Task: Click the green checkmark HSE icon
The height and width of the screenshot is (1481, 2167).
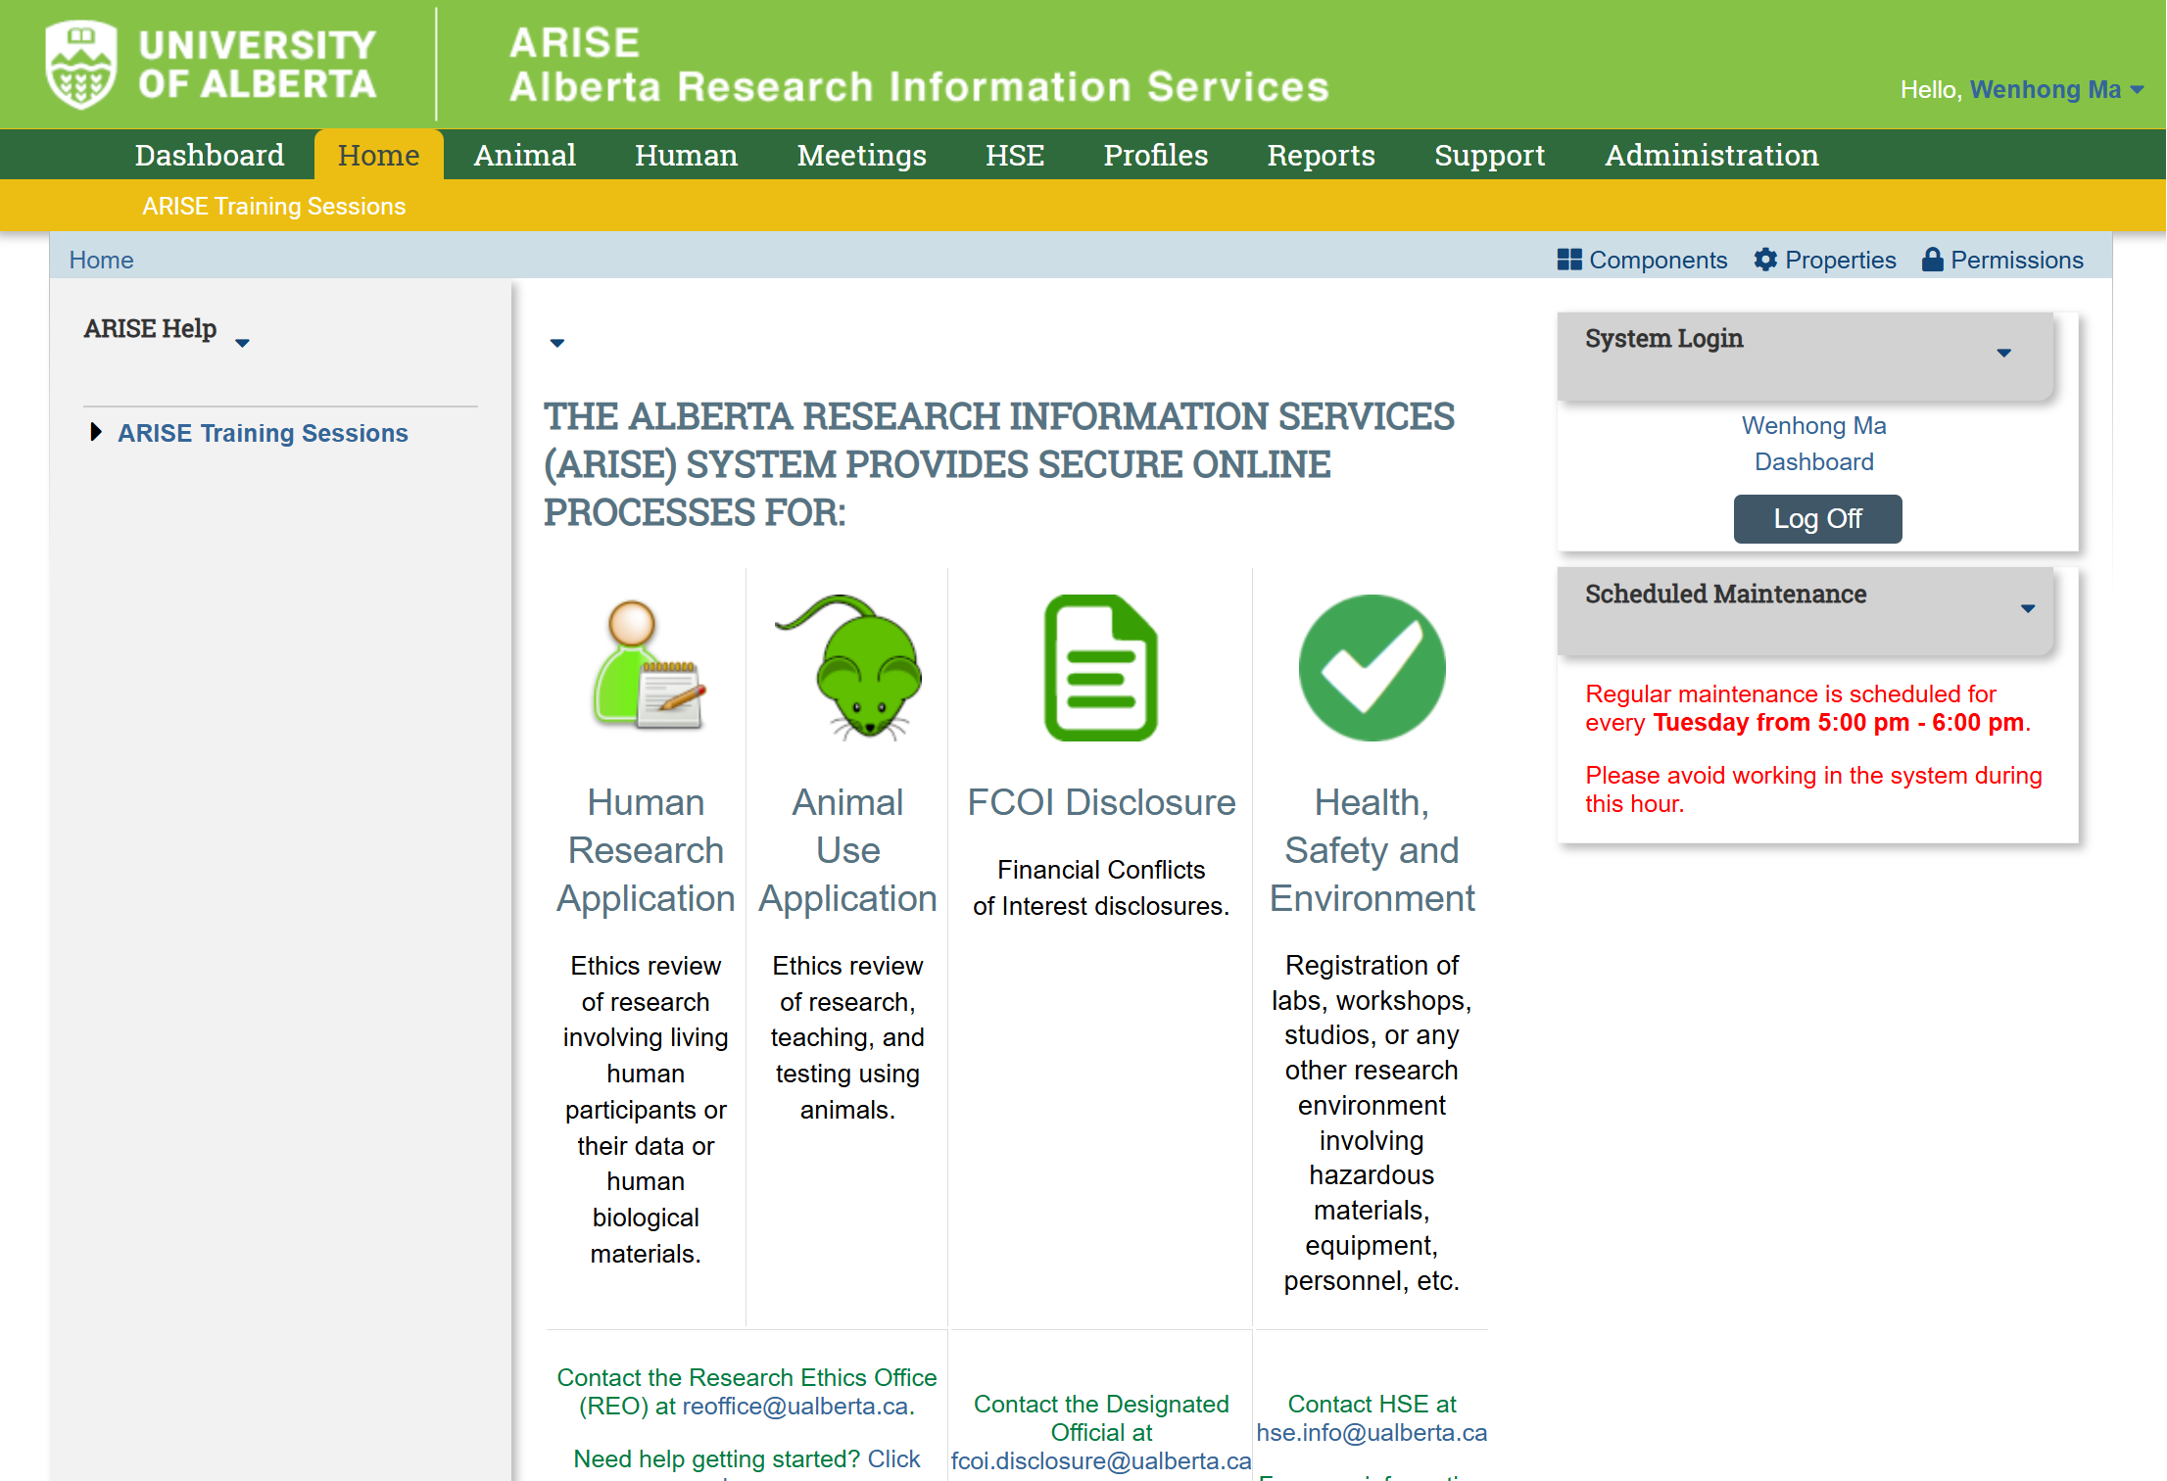Action: pos(1371,668)
